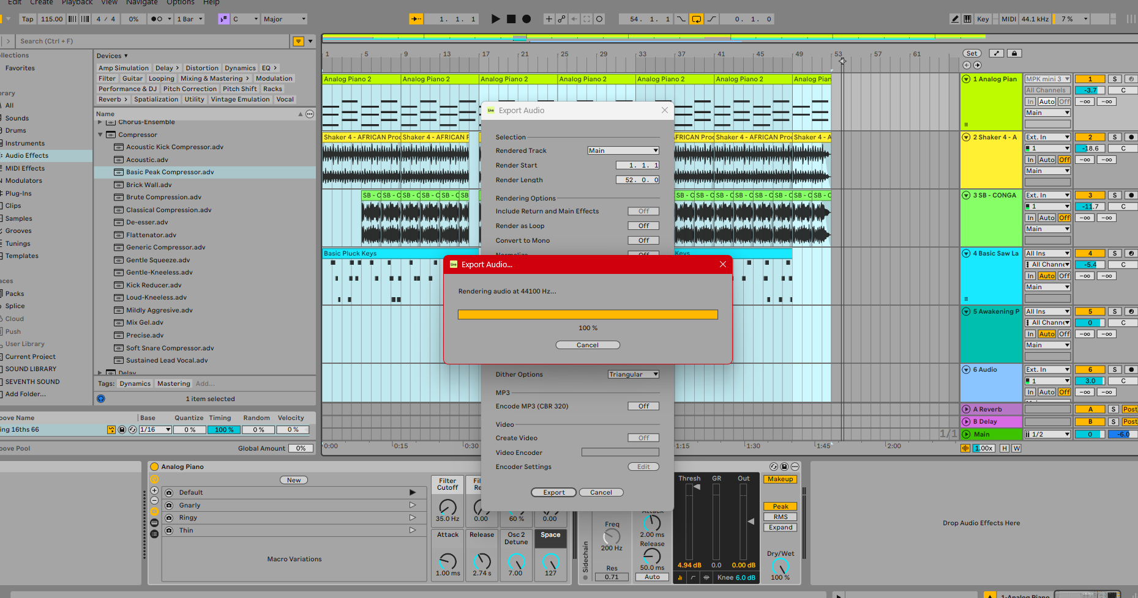Adjust track 2 Shaker volume slider -18.6

(x=1090, y=148)
